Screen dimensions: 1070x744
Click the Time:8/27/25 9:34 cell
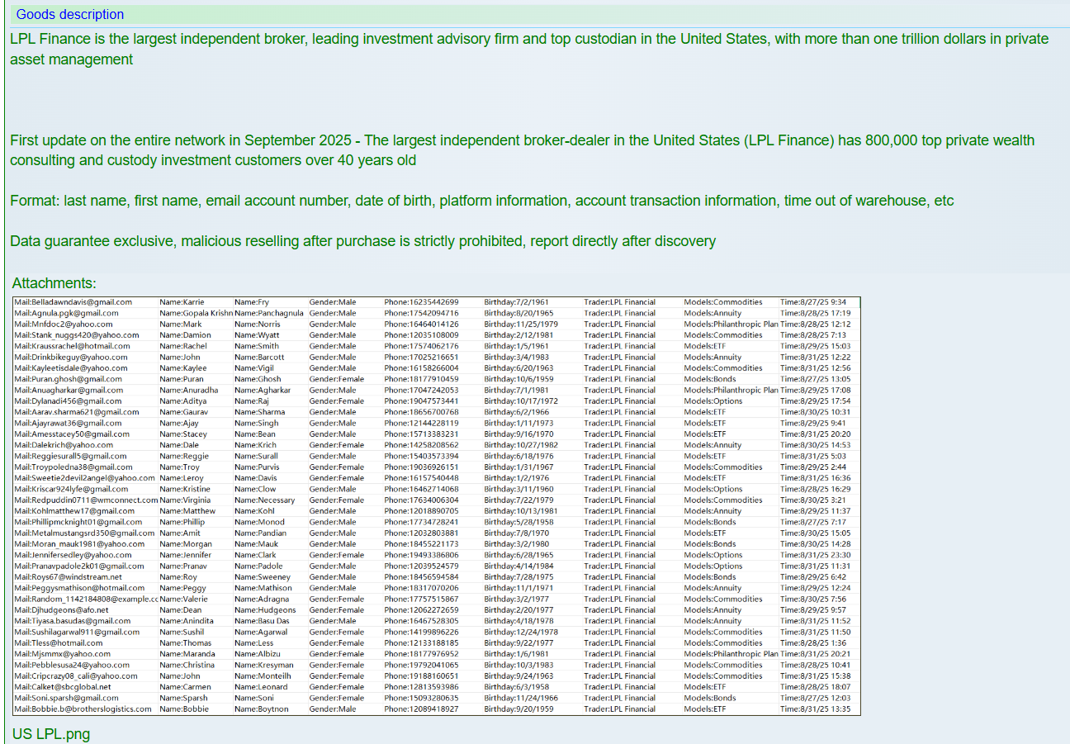[812, 302]
